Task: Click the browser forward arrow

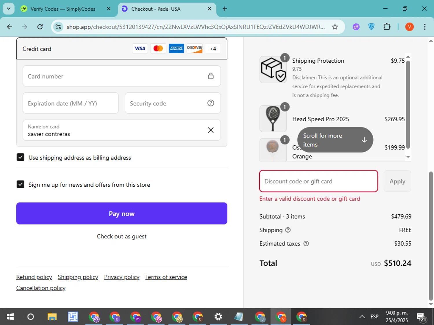Action: click(25, 27)
